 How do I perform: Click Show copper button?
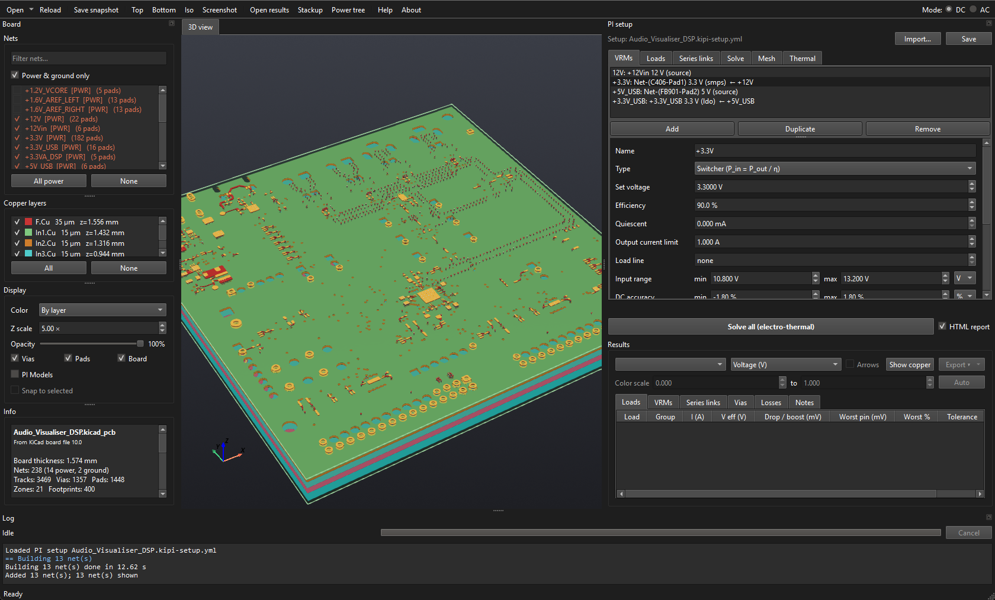click(910, 365)
